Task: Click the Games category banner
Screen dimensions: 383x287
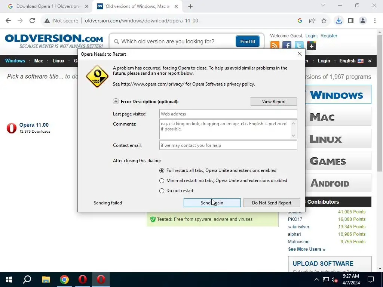Action: 338,161
